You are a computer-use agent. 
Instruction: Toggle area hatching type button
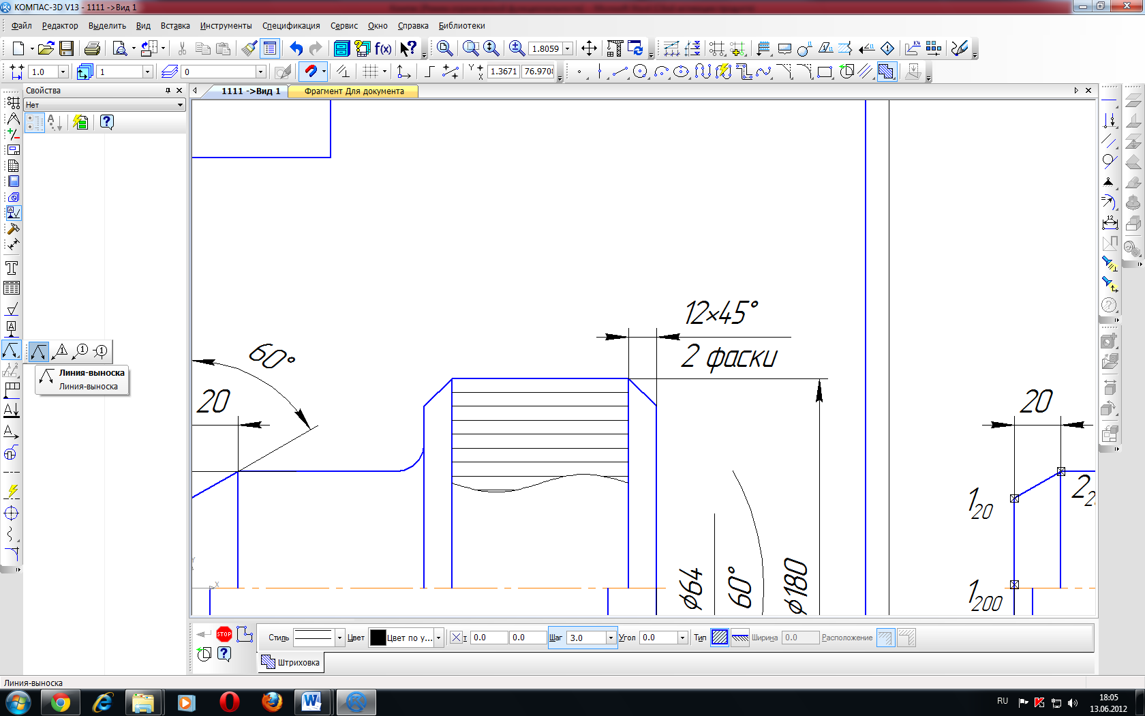pyautogui.click(x=720, y=638)
